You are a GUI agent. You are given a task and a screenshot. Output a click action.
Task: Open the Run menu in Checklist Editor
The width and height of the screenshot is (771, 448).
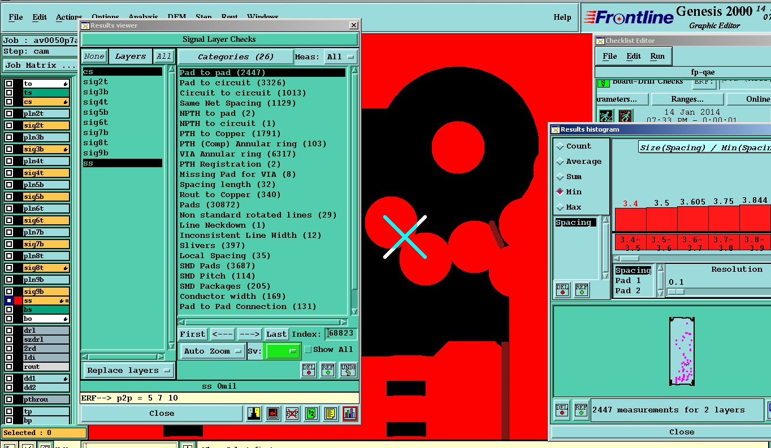point(657,56)
